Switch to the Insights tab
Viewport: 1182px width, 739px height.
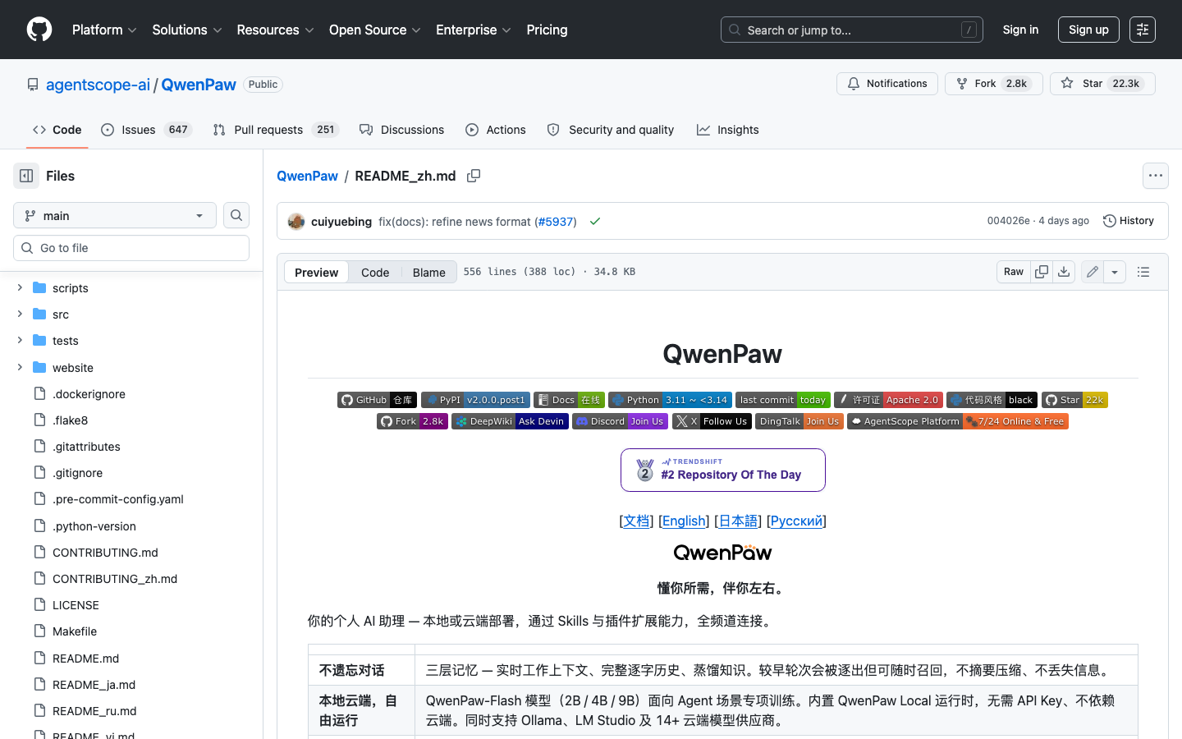pyautogui.click(x=728, y=130)
